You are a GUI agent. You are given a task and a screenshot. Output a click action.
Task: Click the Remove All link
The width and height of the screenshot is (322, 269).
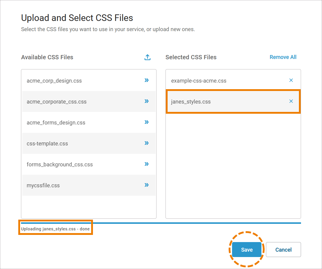click(x=283, y=57)
